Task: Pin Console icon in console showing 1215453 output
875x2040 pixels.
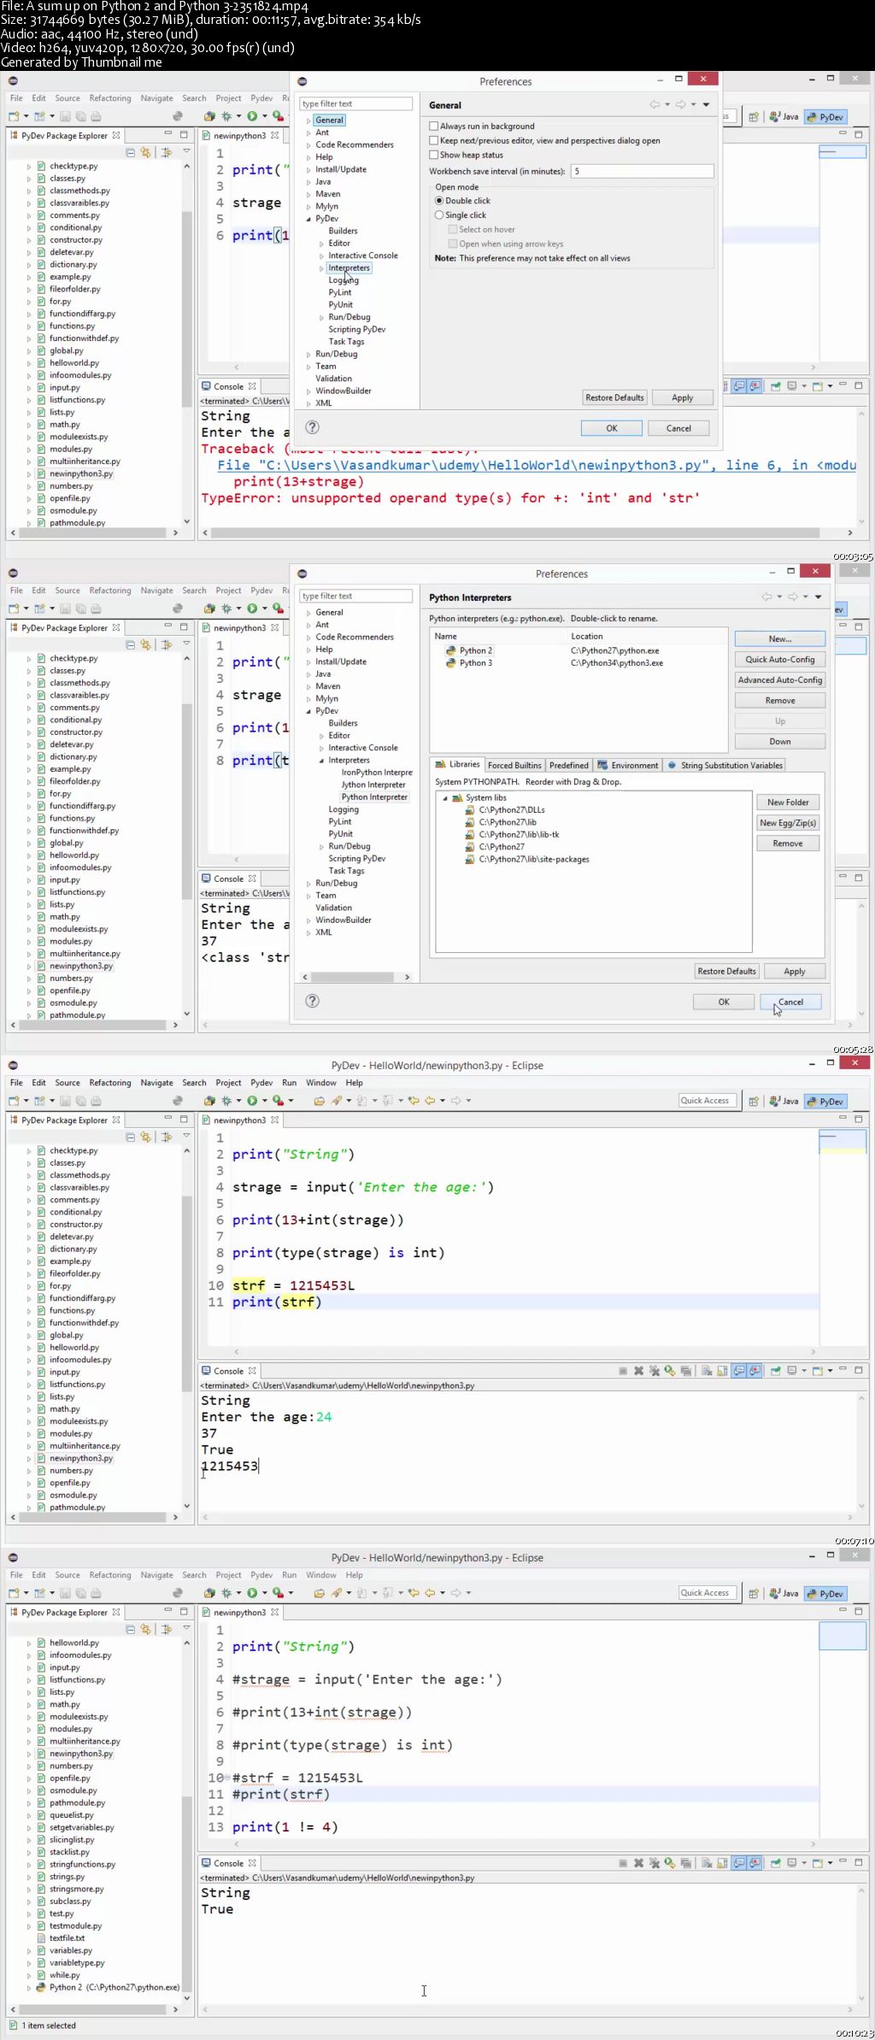Action: pyautogui.click(x=776, y=1371)
